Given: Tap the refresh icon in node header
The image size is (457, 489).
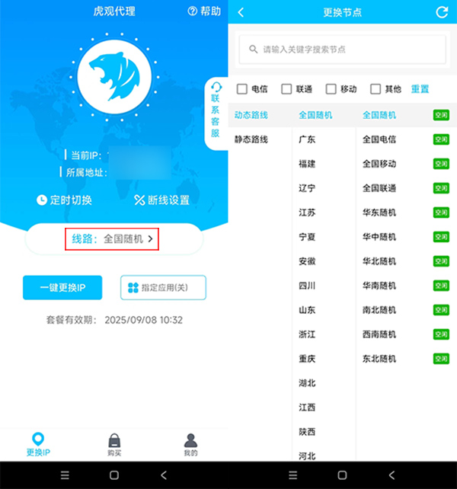Looking at the screenshot, I should 442,12.
